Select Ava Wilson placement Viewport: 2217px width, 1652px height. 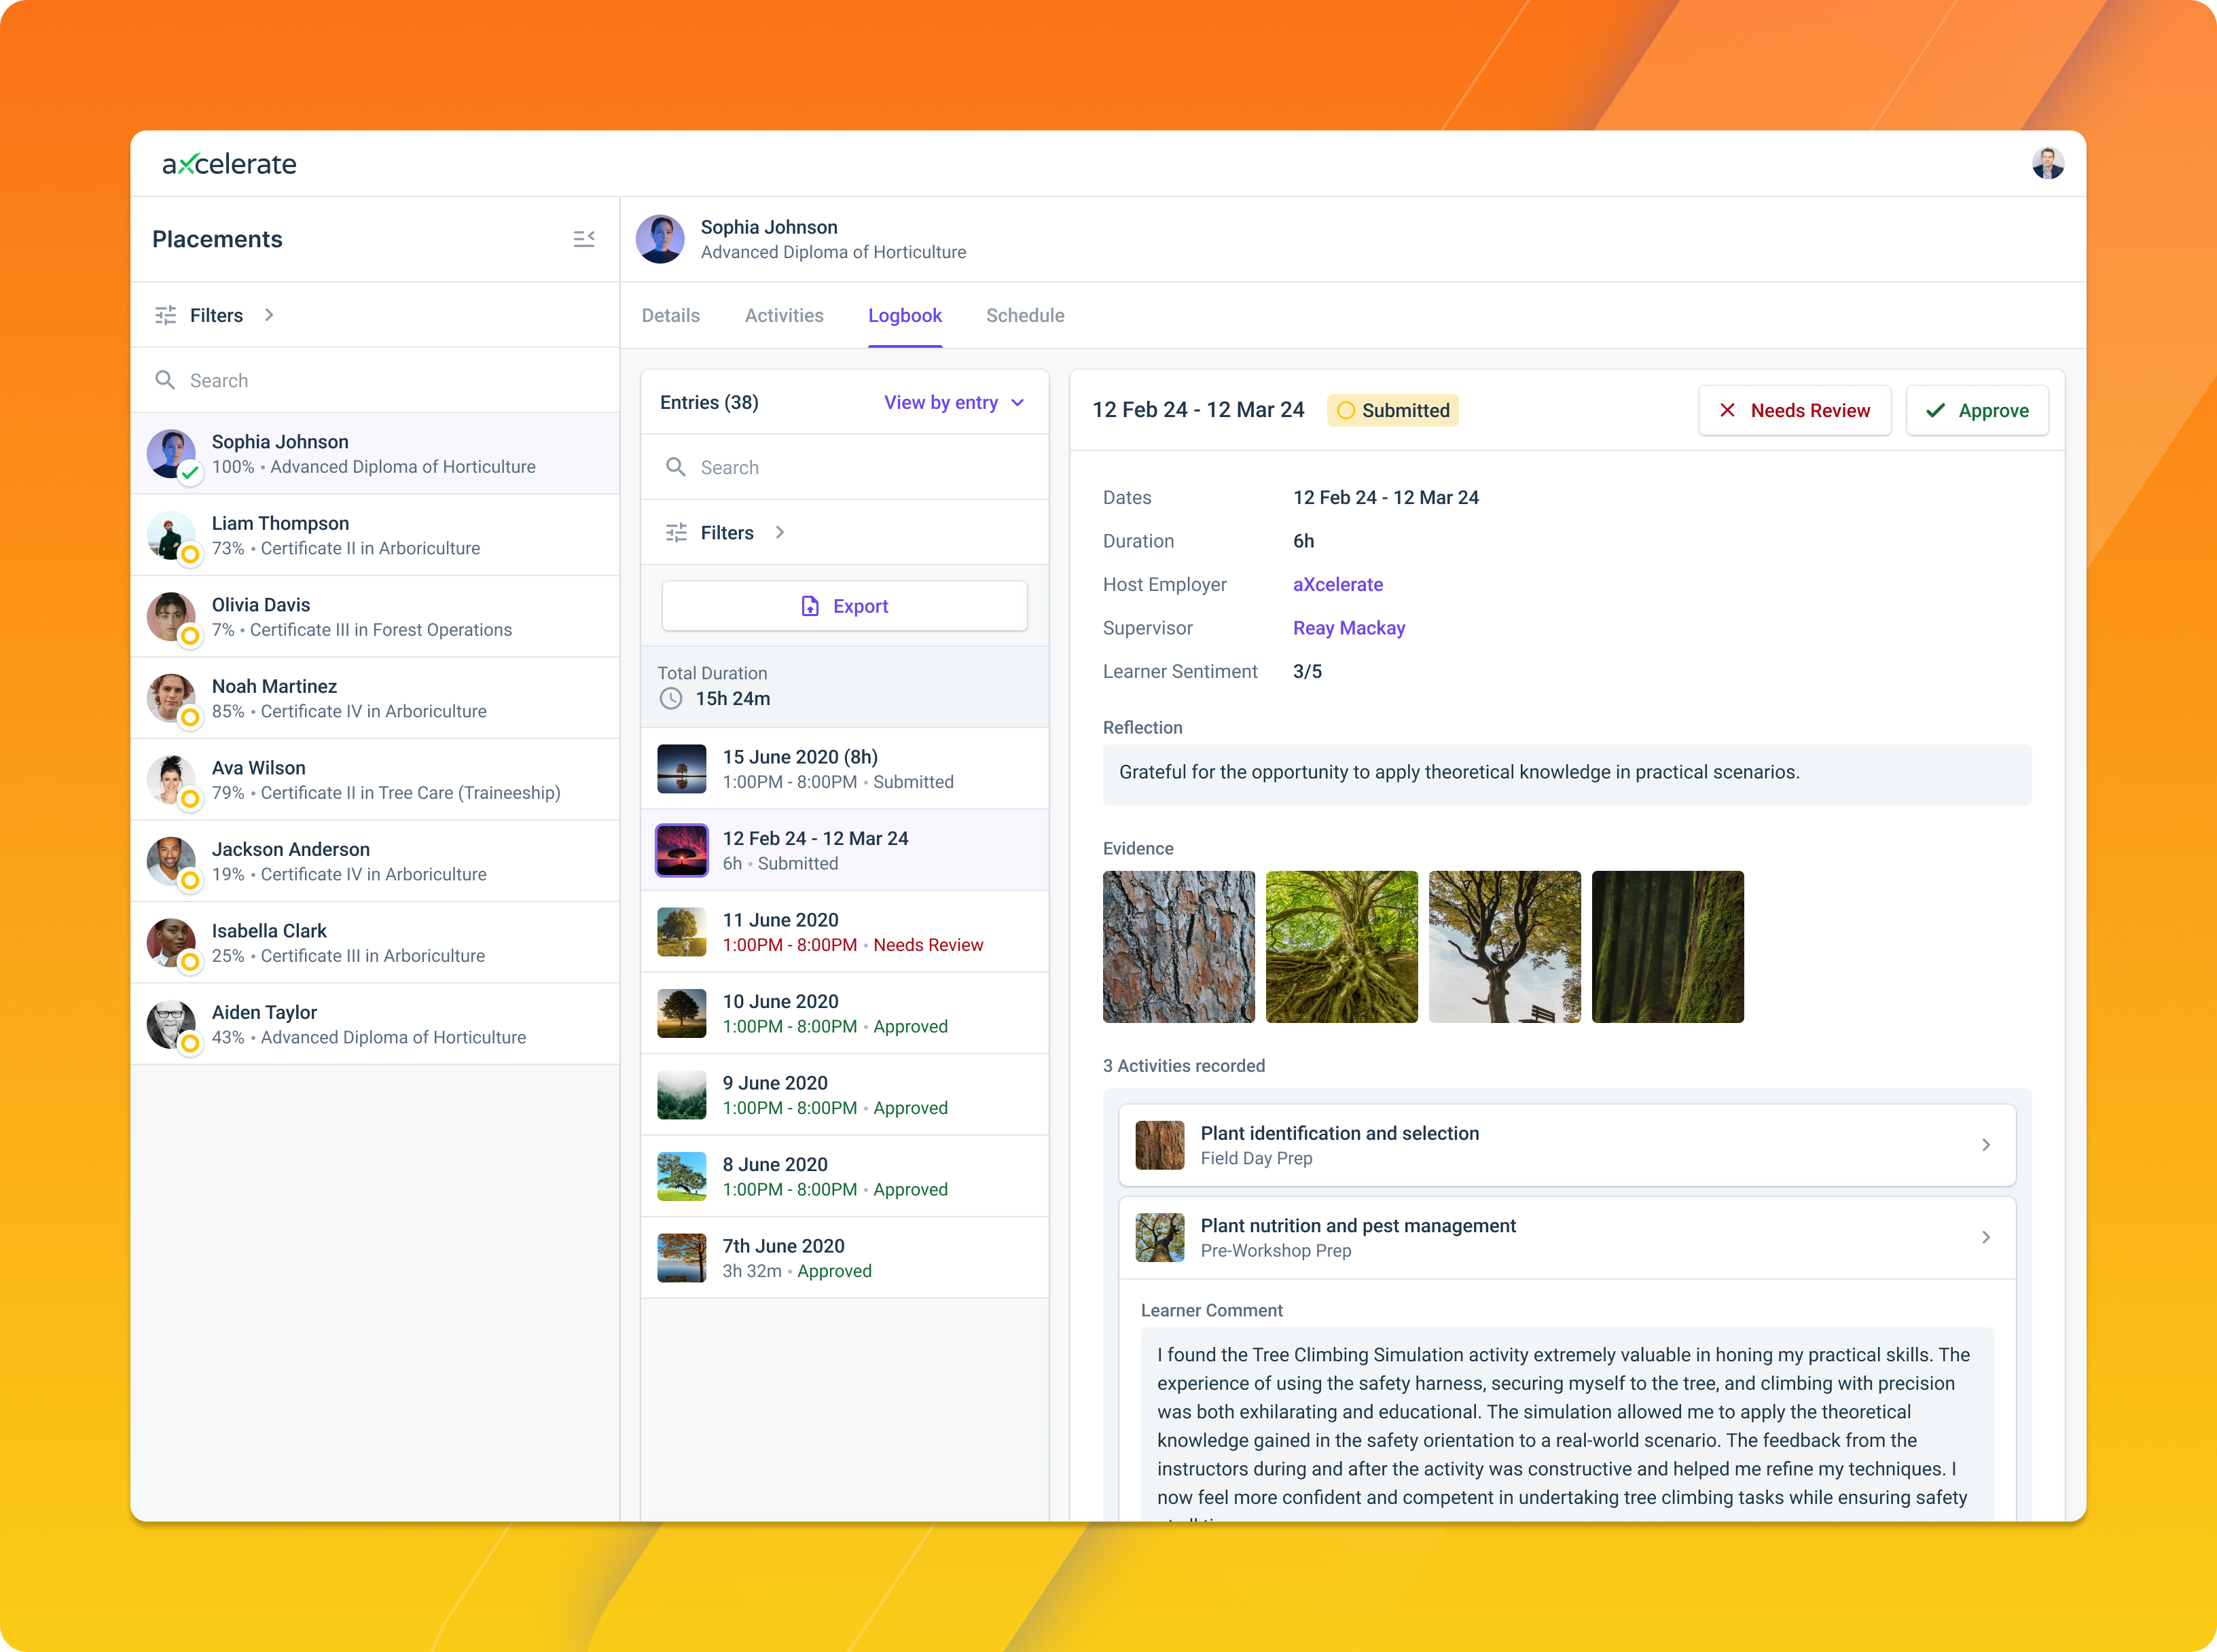[375, 780]
